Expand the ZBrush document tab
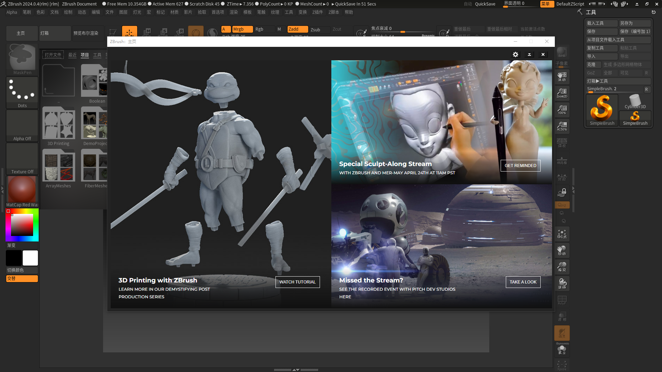The image size is (662, 372). pyautogui.click(x=80, y=4)
